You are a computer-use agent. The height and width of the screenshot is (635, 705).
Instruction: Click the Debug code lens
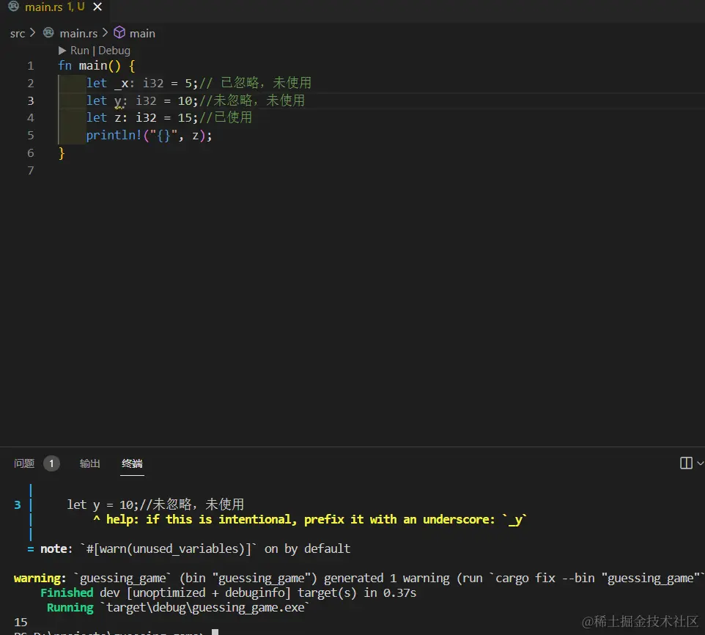pos(114,51)
